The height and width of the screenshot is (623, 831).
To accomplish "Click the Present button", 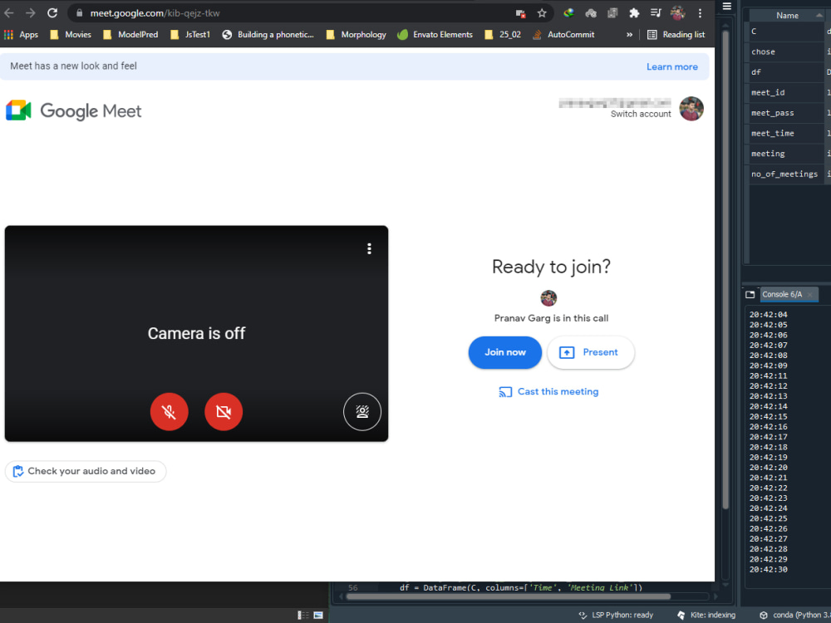I will tap(590, 352).
